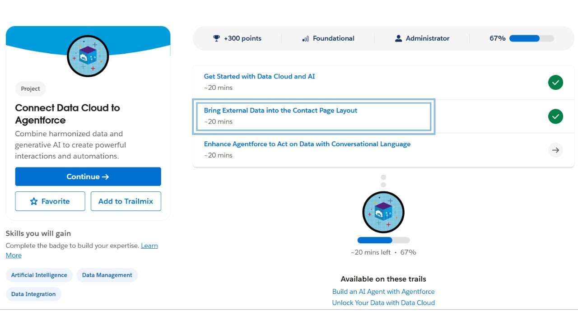Screen dimensions: 578x325
Task: Click the '+300 points' text
Action: 242,38
